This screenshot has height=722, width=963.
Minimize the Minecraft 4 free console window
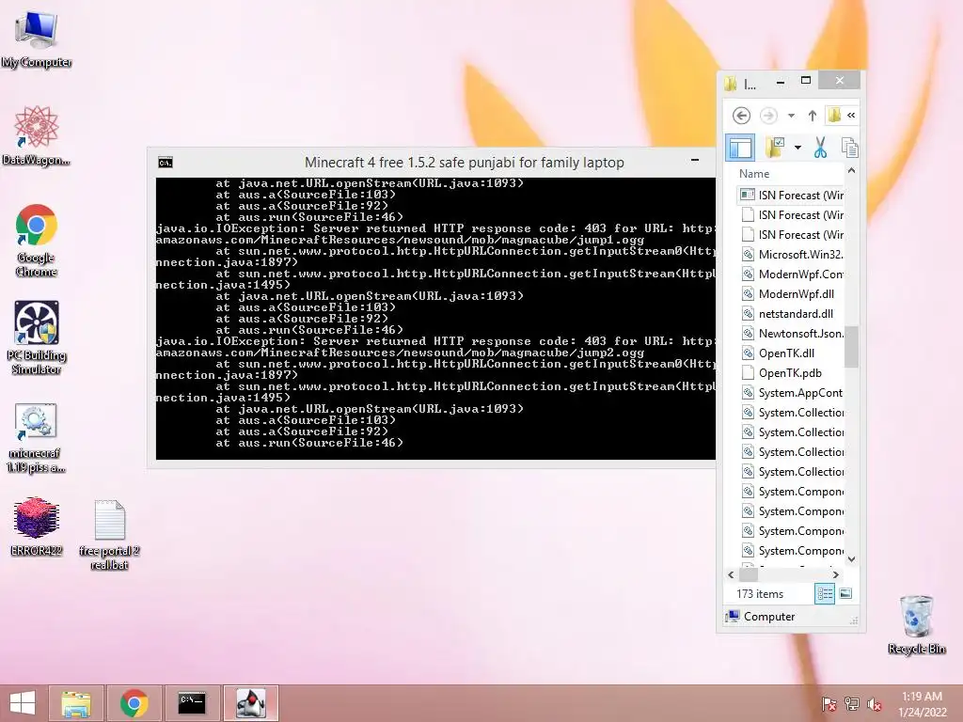point(695,160)
